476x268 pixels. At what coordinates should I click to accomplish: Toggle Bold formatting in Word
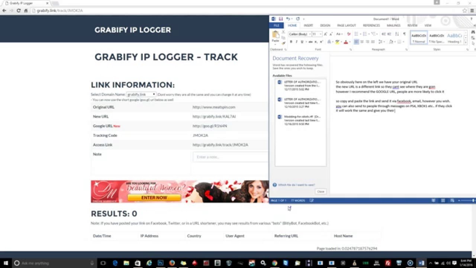tap(291, 42)
